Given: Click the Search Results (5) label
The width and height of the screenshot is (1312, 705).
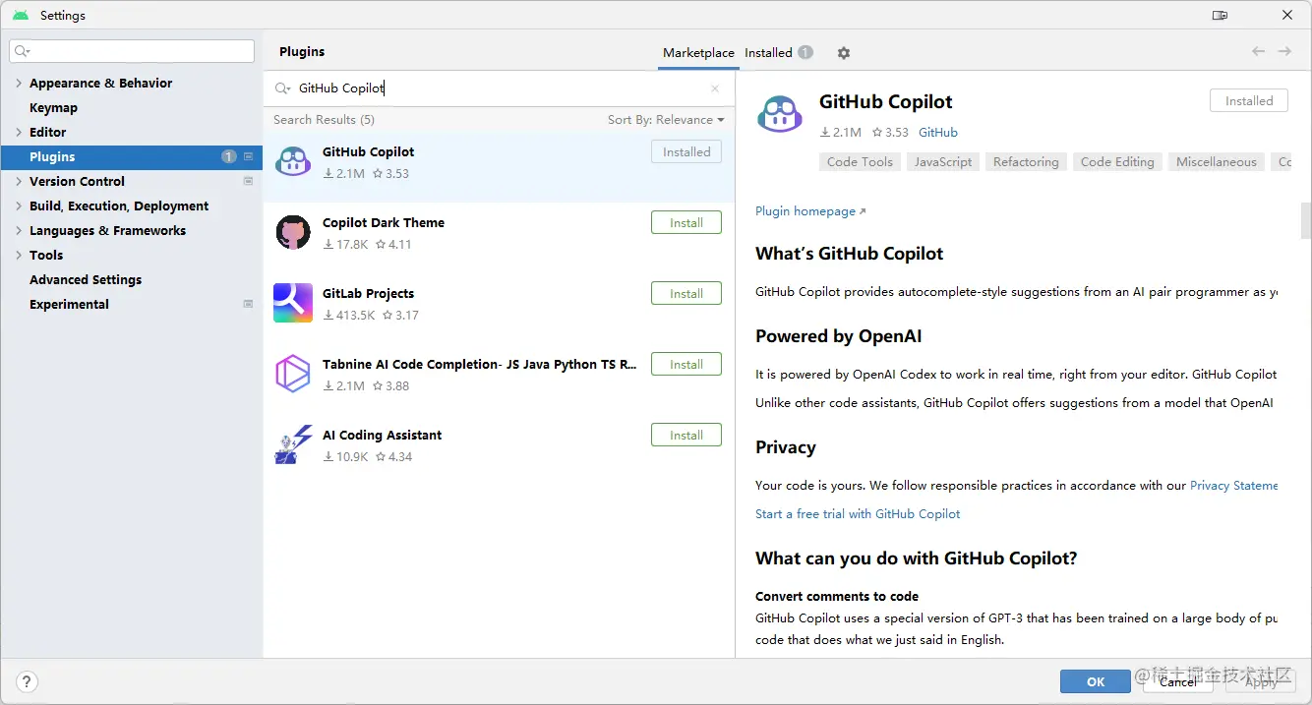Looking at the screenshot, I should 324,120.
